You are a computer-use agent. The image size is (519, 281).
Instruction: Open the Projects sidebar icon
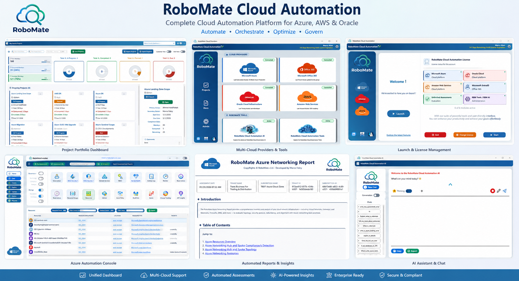[x=206, y=87]
